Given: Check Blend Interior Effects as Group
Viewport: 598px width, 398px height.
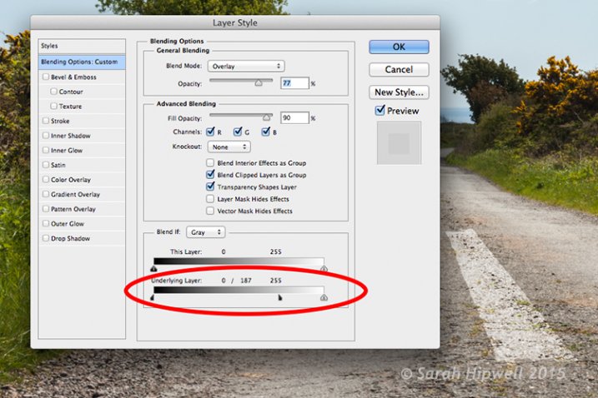Looking at the screenshot, I should [x=210, y=164].
